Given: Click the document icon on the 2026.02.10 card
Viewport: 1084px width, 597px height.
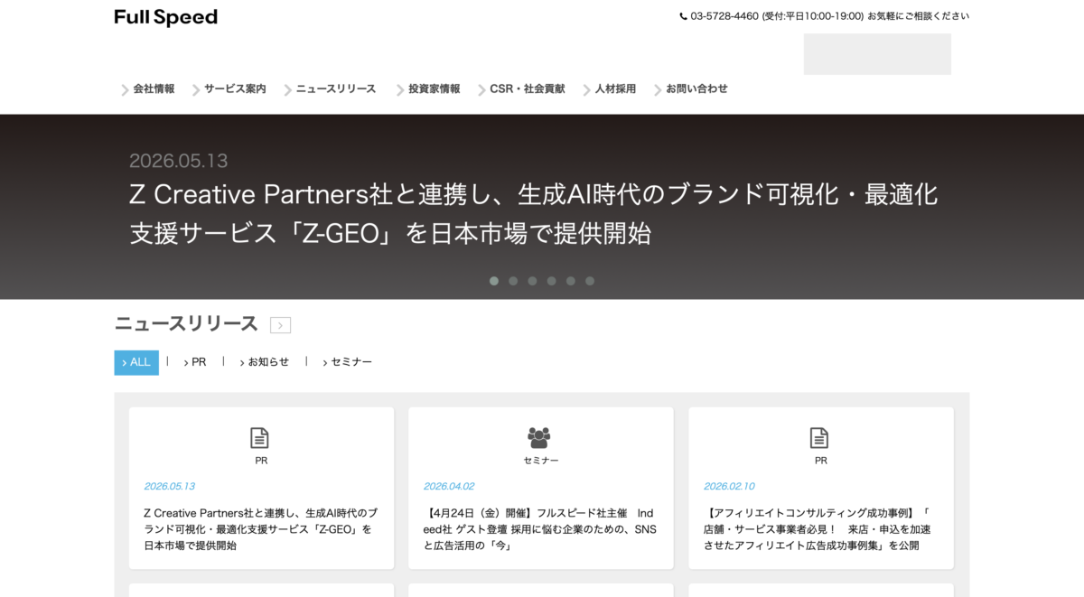Looking at the screenshot, I should pyautogui.click(x=819, y=438).
